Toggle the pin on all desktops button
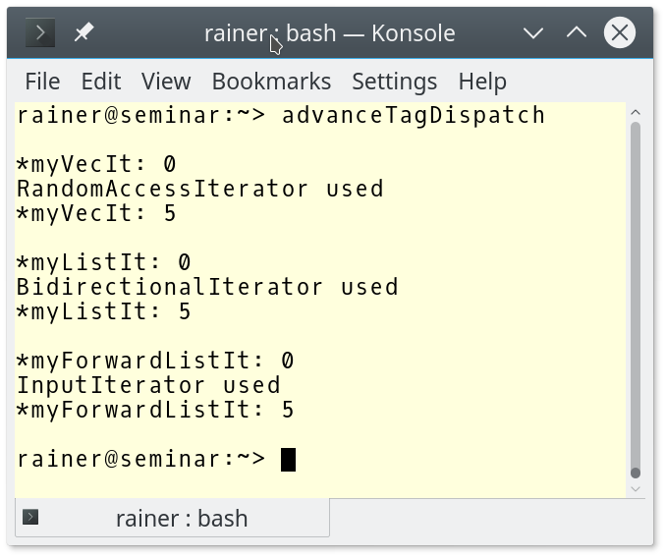666x558 pixels. [x=83, y=32]
